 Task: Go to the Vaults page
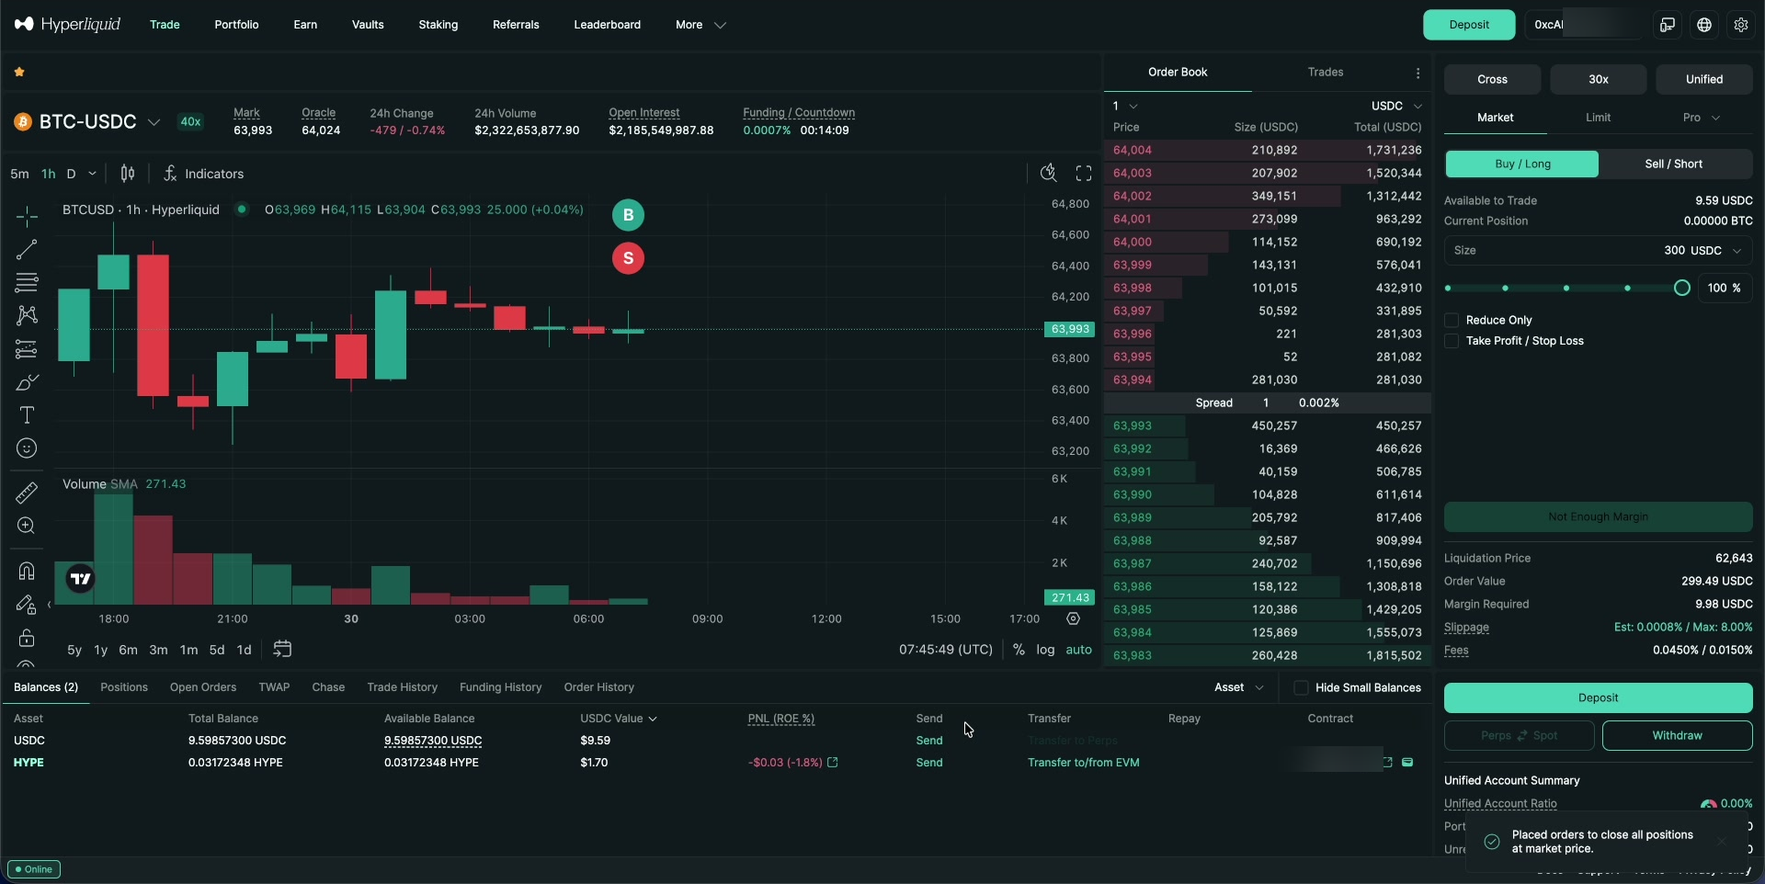pyautogui.click(x=368, y=25)
